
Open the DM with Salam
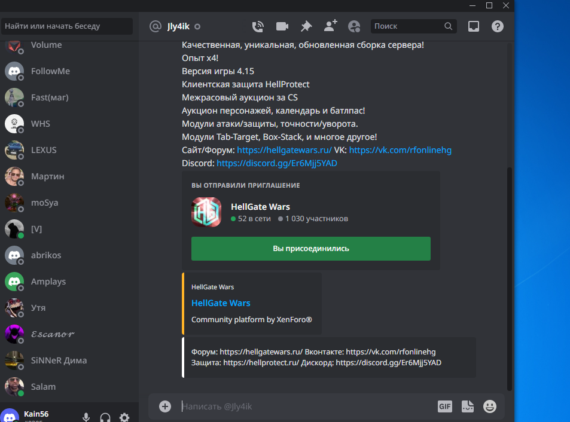pos(69,387)
